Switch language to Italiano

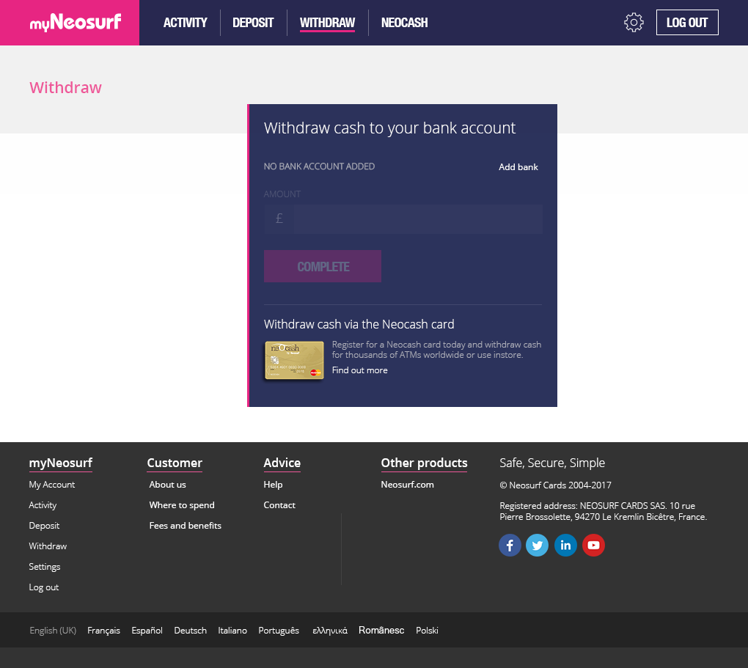232,631
